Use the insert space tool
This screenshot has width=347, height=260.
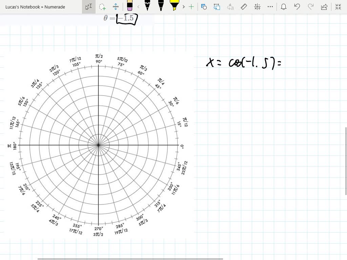point(116,7)
